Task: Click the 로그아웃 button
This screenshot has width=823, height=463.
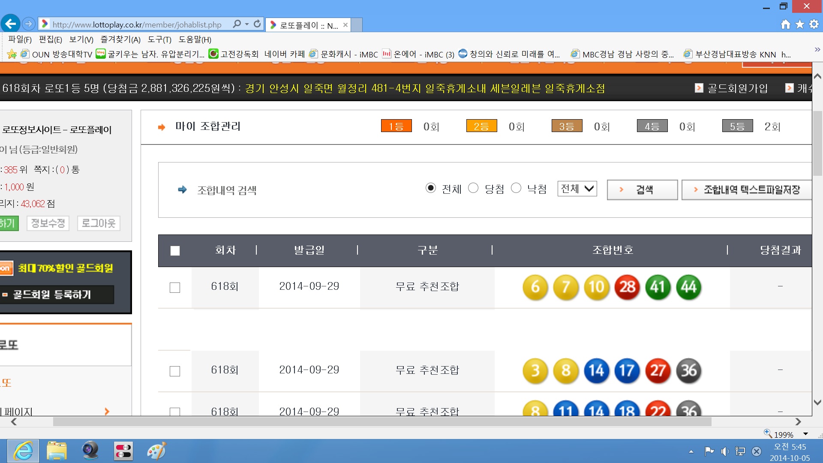Action: coord(99,223)
